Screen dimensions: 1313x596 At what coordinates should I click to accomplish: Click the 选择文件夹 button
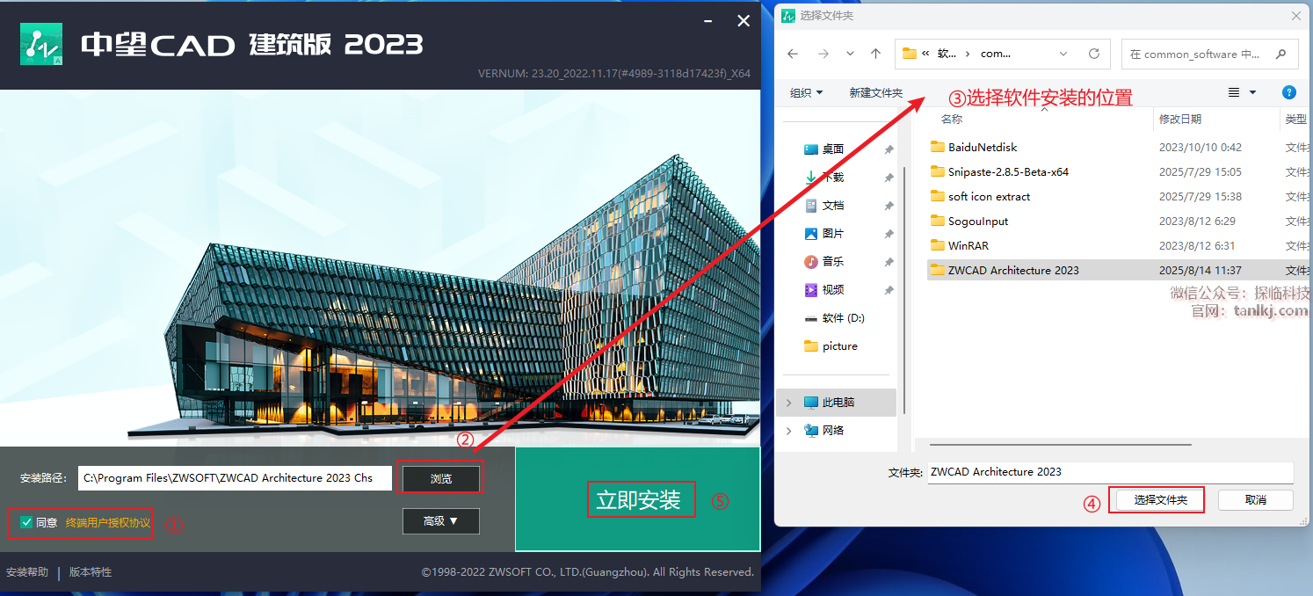click(1160, 500)
